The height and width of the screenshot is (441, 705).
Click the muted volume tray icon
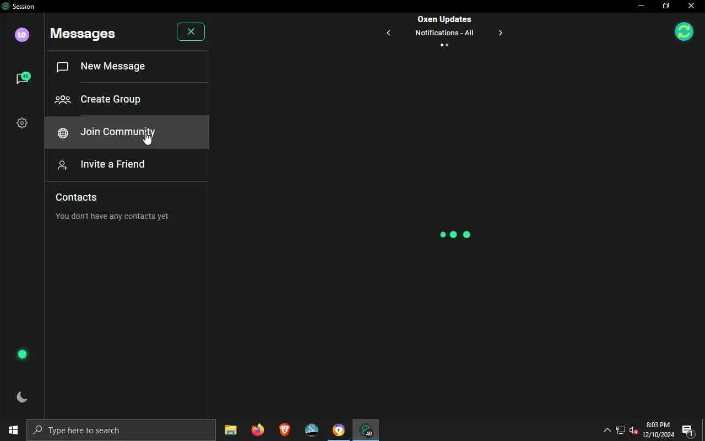(x=634, y=430)
